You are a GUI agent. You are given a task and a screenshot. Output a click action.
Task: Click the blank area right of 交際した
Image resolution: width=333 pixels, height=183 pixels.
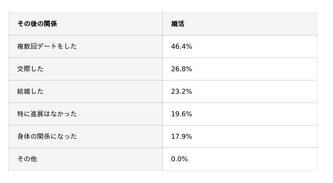[x=103, y=69]
